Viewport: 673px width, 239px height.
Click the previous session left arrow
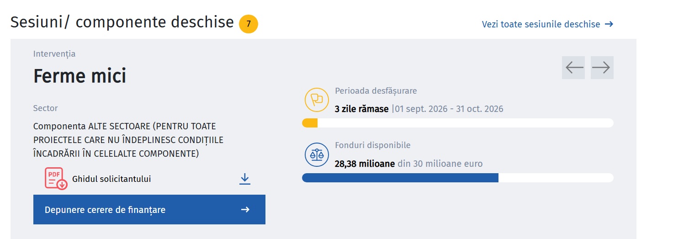pos(573,68)
